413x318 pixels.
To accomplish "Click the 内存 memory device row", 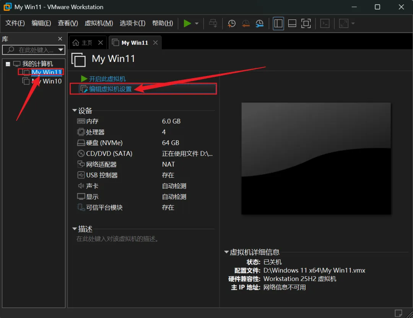I will (145, 121).
